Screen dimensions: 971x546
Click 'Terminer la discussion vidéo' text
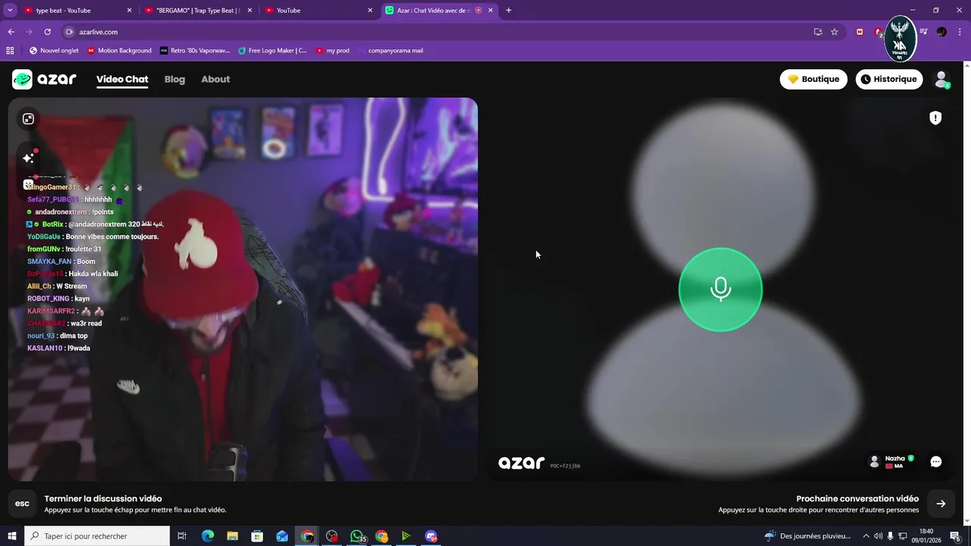tap(103, 499)
